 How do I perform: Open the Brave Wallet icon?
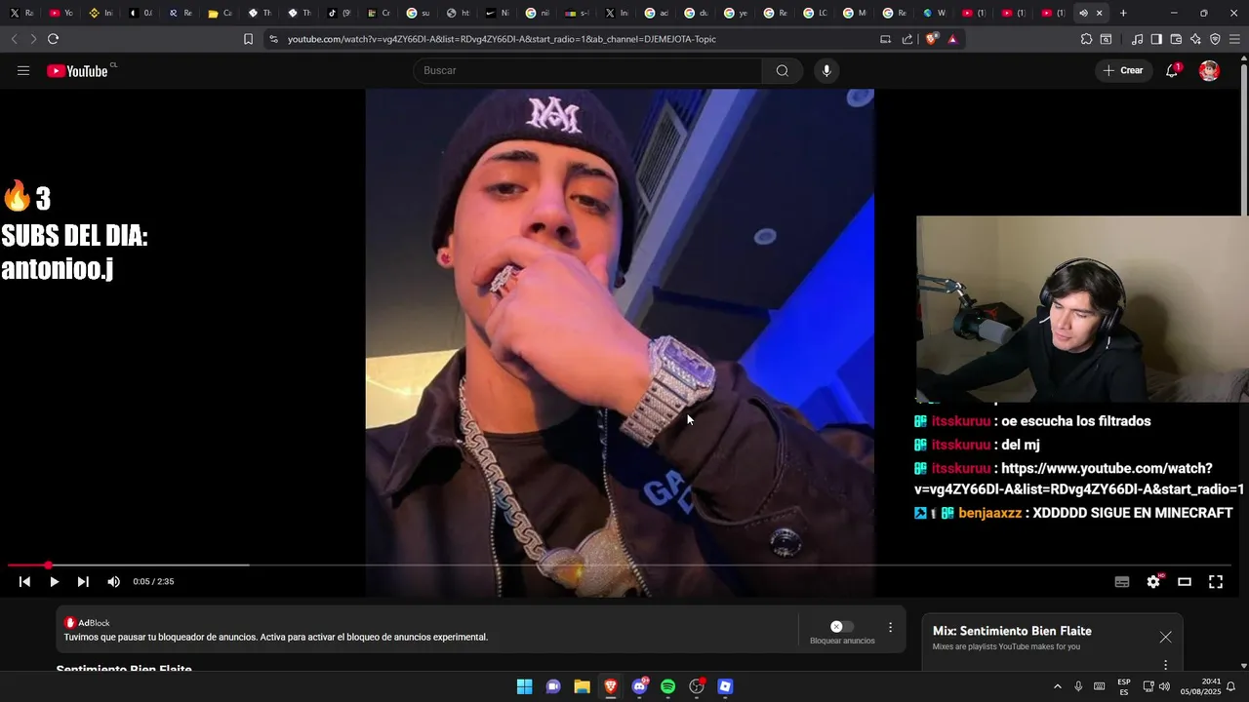(1176, 39)
